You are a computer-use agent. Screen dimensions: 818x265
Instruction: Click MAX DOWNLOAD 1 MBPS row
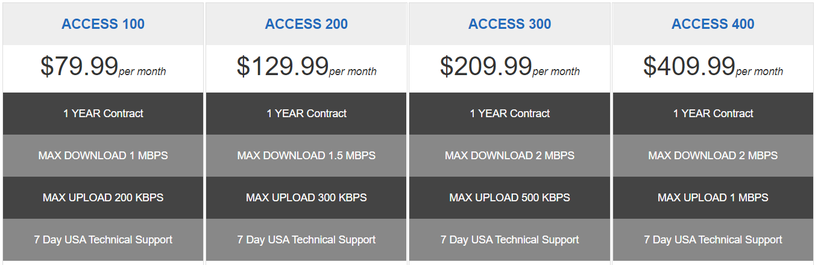[103, 156]
